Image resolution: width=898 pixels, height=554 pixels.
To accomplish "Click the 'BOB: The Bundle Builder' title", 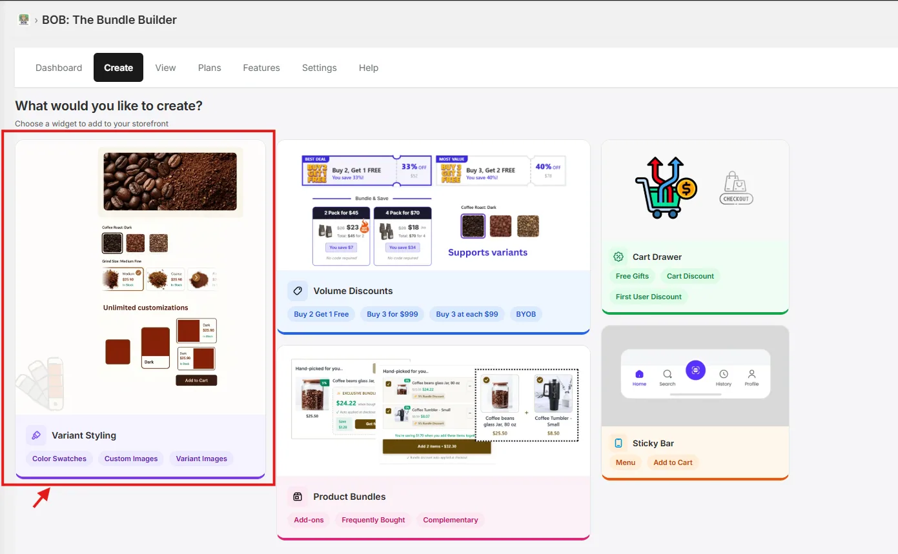I will pyautogui.click(x=109, y=20).
